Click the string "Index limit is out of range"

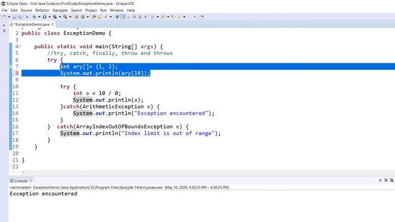click(x=168, y=133)
